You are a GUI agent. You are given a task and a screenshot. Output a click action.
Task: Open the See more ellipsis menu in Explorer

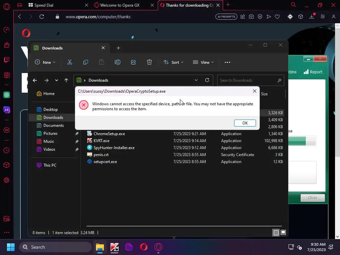(227, 62)
